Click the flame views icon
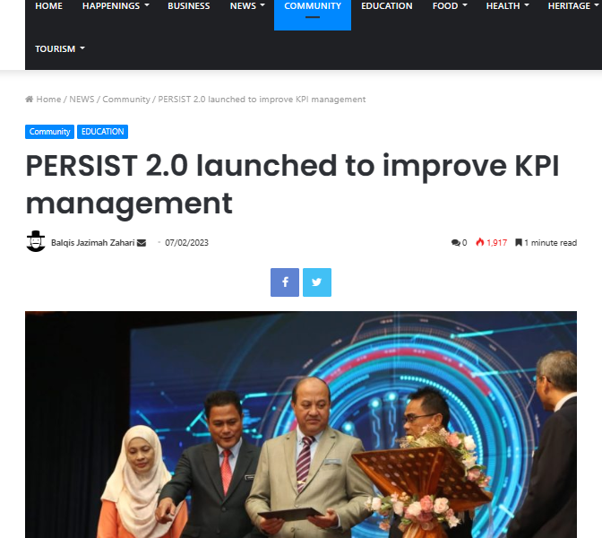Viewport: 602px width, 538px height. pyautogui.click(x=480, y=242)
